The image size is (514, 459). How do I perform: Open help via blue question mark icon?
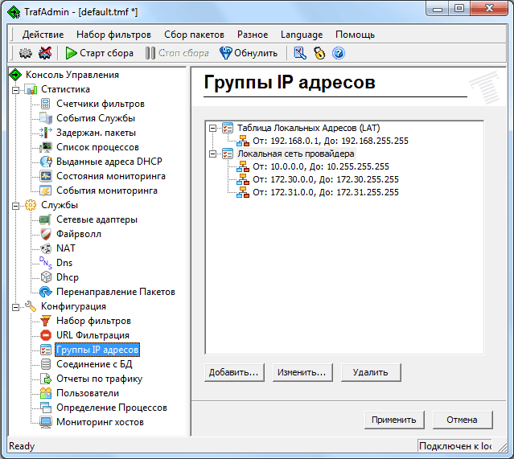pos(339,53)
